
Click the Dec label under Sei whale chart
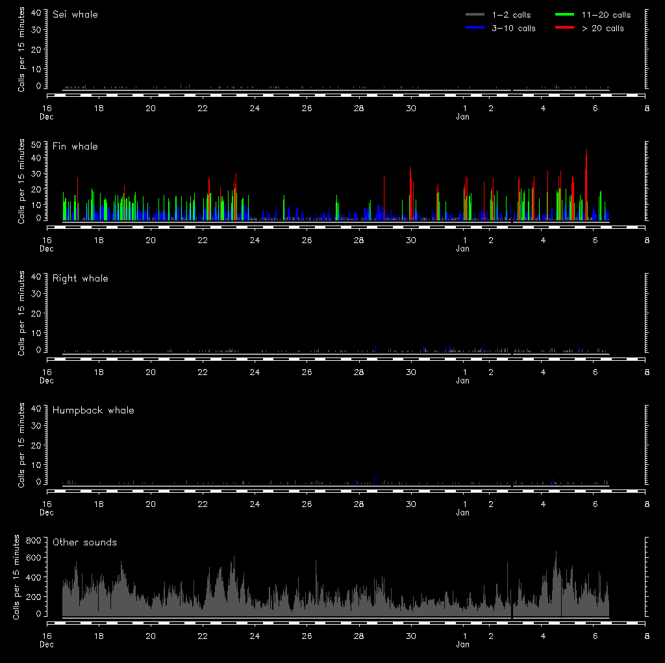pyautogui.click(x=47, y=117)
